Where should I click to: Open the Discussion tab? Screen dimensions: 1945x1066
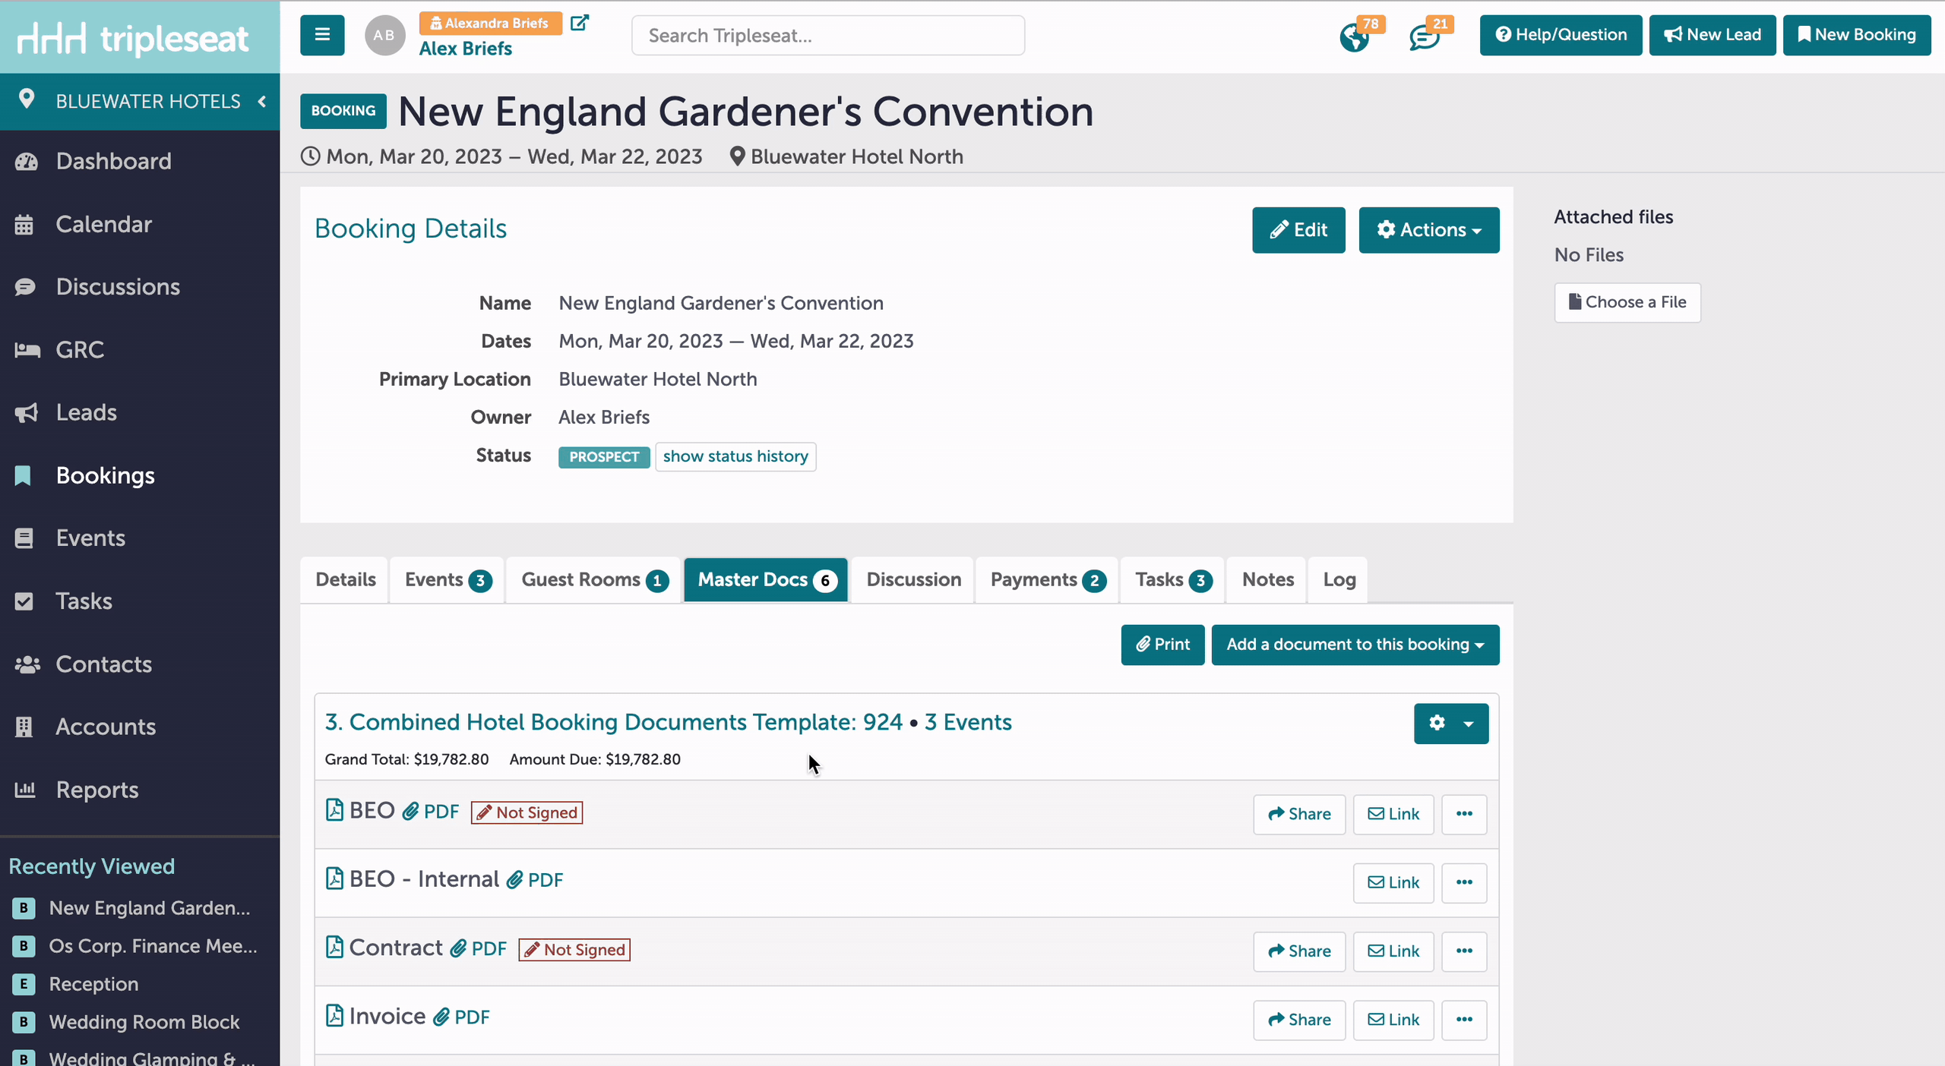point(913,579)
